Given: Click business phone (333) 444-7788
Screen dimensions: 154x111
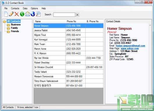Looking at the screenshot, I should (x=93, y=58).
